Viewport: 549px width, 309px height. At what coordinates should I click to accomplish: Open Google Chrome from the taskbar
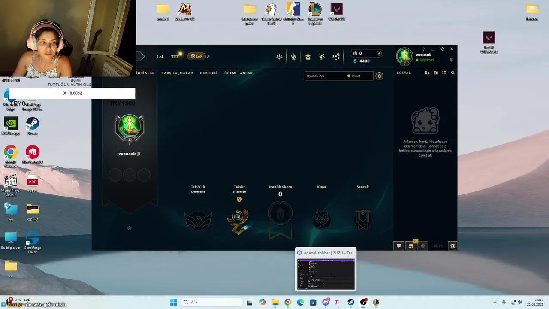click(x=288, y=302)
